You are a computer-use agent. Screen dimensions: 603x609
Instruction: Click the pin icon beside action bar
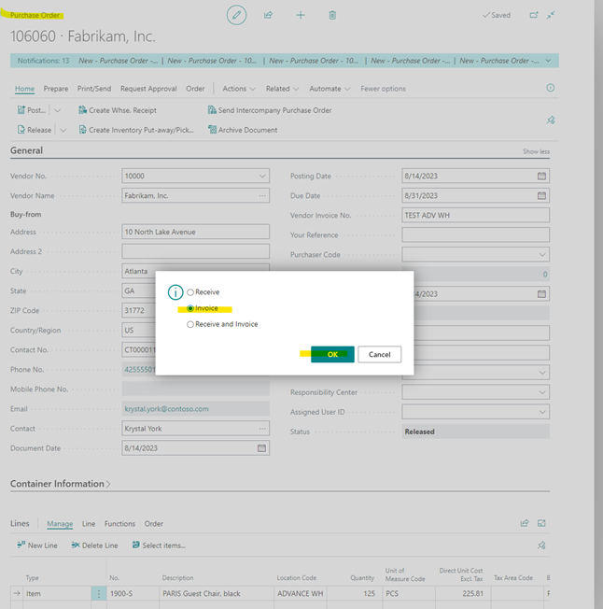coord(551,120)
